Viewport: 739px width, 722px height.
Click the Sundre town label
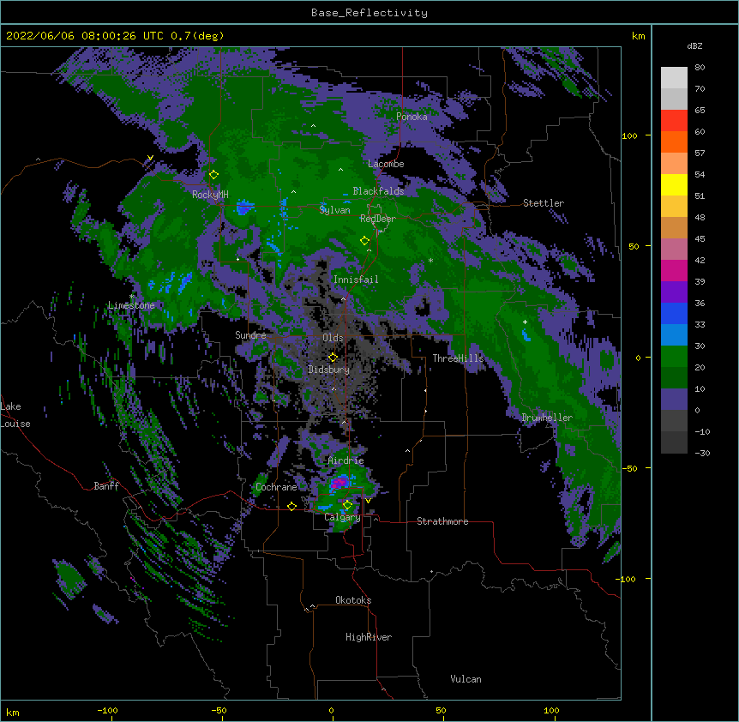click(x=250, y=335)
